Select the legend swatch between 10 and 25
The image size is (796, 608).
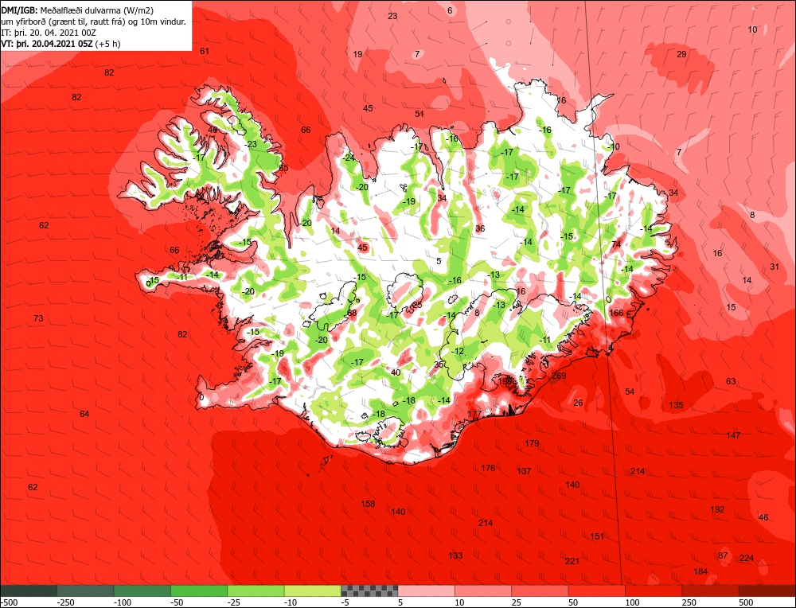point(483,590)
